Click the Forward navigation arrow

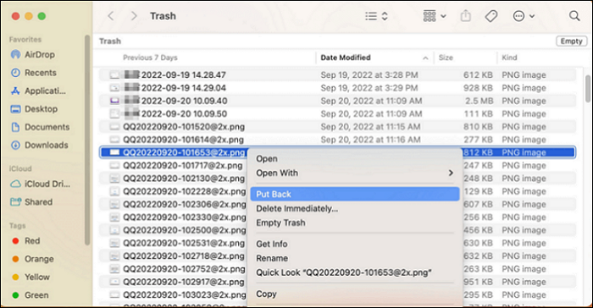(x=134, y=16)
